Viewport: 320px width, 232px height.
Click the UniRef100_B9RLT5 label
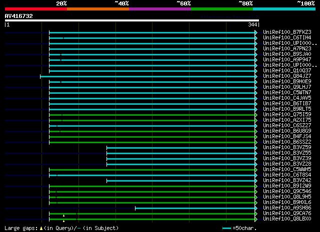click(287, 109)
